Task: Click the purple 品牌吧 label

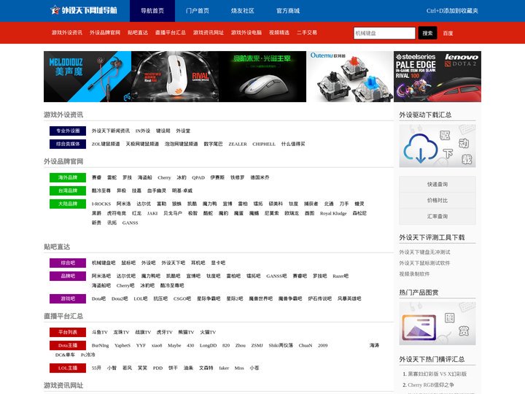Action: click(x=68, y=276)
